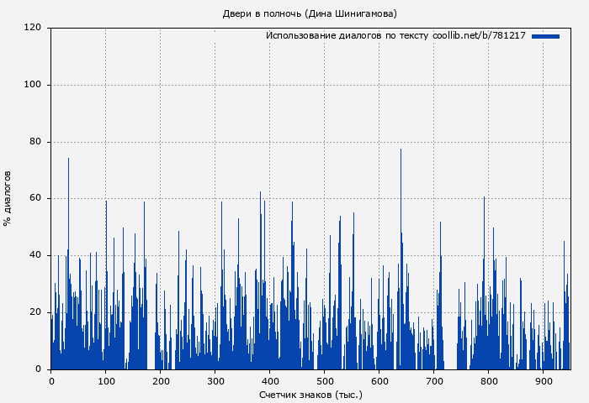This screenshot has width=589, height=403.
Task: Select the "Счетчик знаков (тыс.)" x-axis label
Action: [x=310, y=394]
